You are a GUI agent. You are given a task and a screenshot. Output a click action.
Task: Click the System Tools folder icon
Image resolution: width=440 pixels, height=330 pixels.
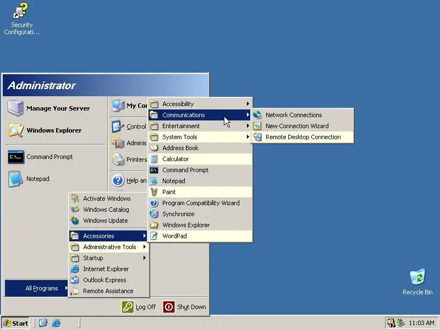point(154,137)
